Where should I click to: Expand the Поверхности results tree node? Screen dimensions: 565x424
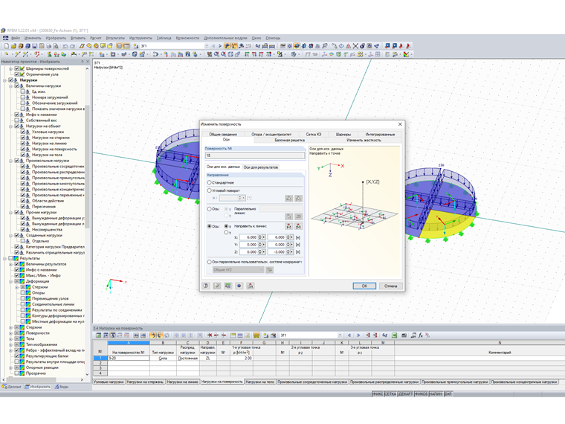11,333
